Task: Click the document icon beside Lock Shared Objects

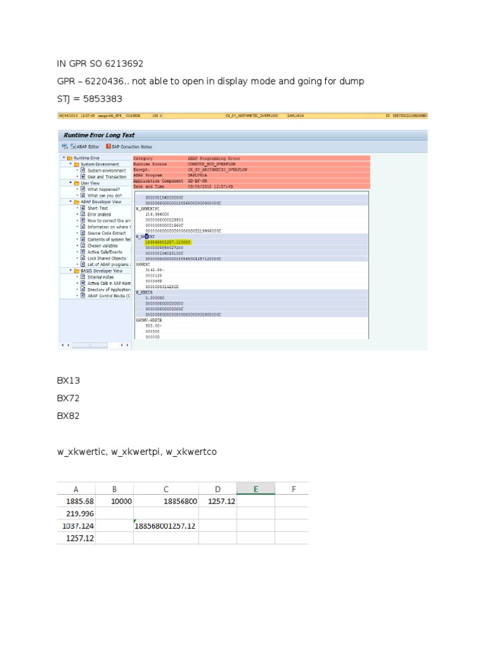Action: (83, 258)
